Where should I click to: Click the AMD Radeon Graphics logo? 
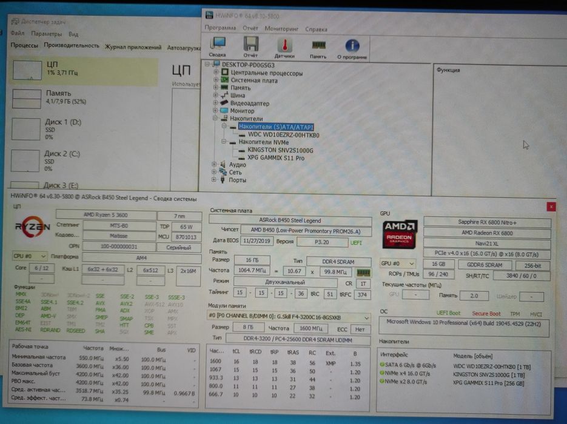coord(400,234)
